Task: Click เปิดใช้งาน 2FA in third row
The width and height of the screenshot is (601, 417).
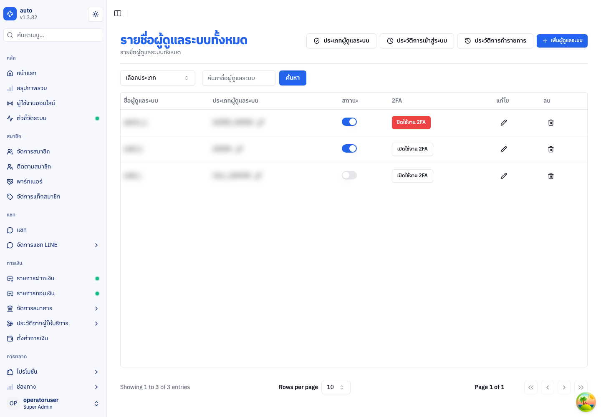Action: tap(412, 176)
